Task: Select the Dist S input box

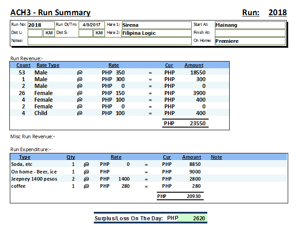Action: 86,33
